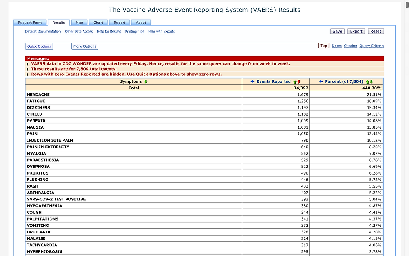The width and height of the screenshot is (409, 256).
Task: Go to the Query Criteria link
Action: point(371,46)
